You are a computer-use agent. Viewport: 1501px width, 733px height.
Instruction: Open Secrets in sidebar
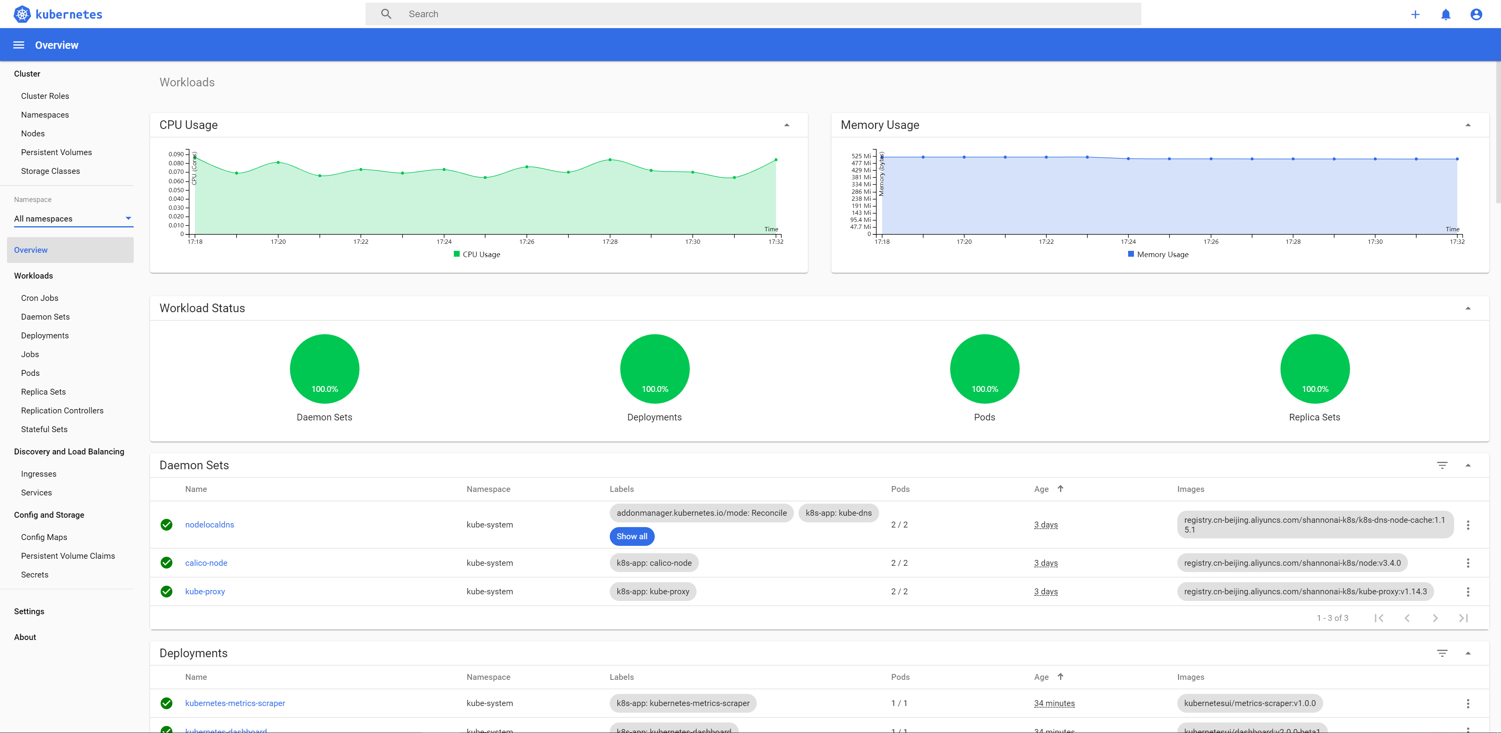(35, 574)
